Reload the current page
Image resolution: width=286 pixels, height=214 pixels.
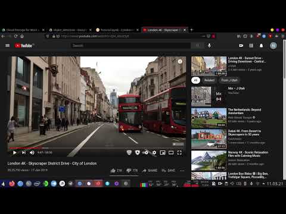point(15,36)
